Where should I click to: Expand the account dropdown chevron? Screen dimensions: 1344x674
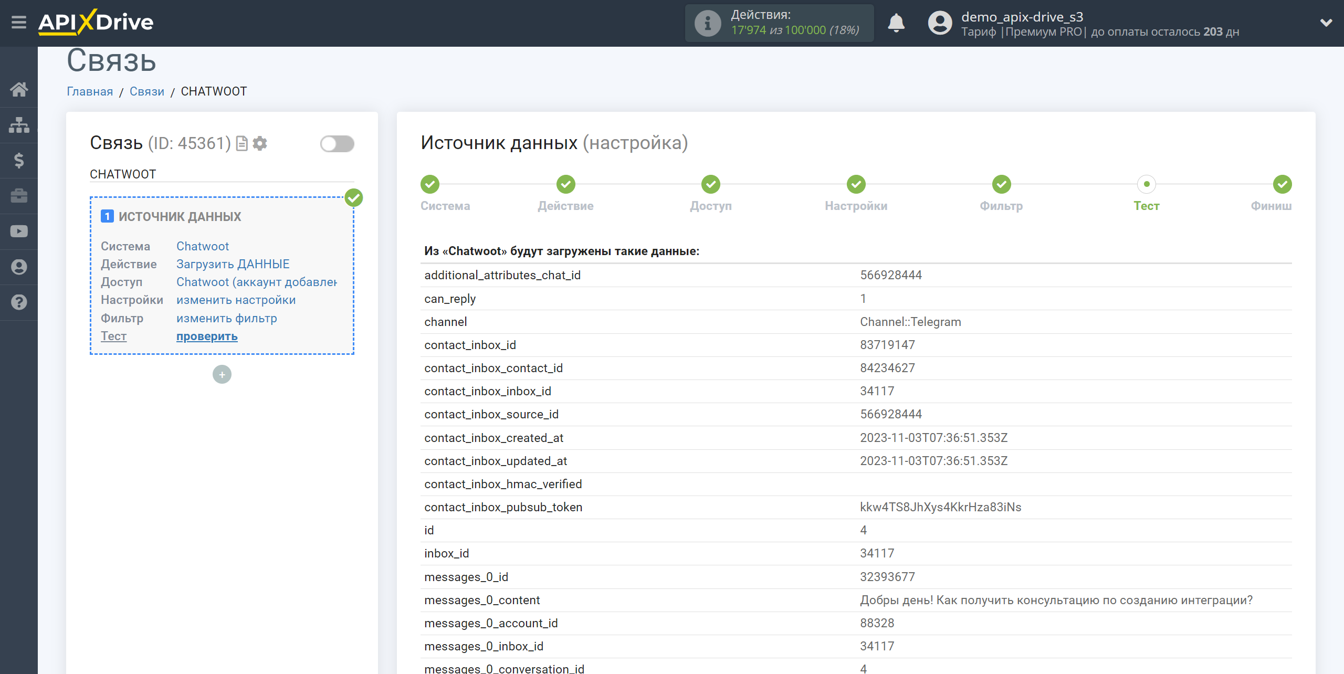coord(1326,23)
